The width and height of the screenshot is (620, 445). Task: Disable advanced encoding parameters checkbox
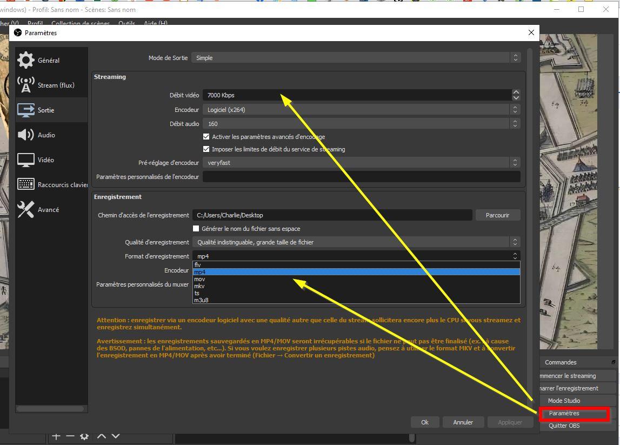[206, 137]
